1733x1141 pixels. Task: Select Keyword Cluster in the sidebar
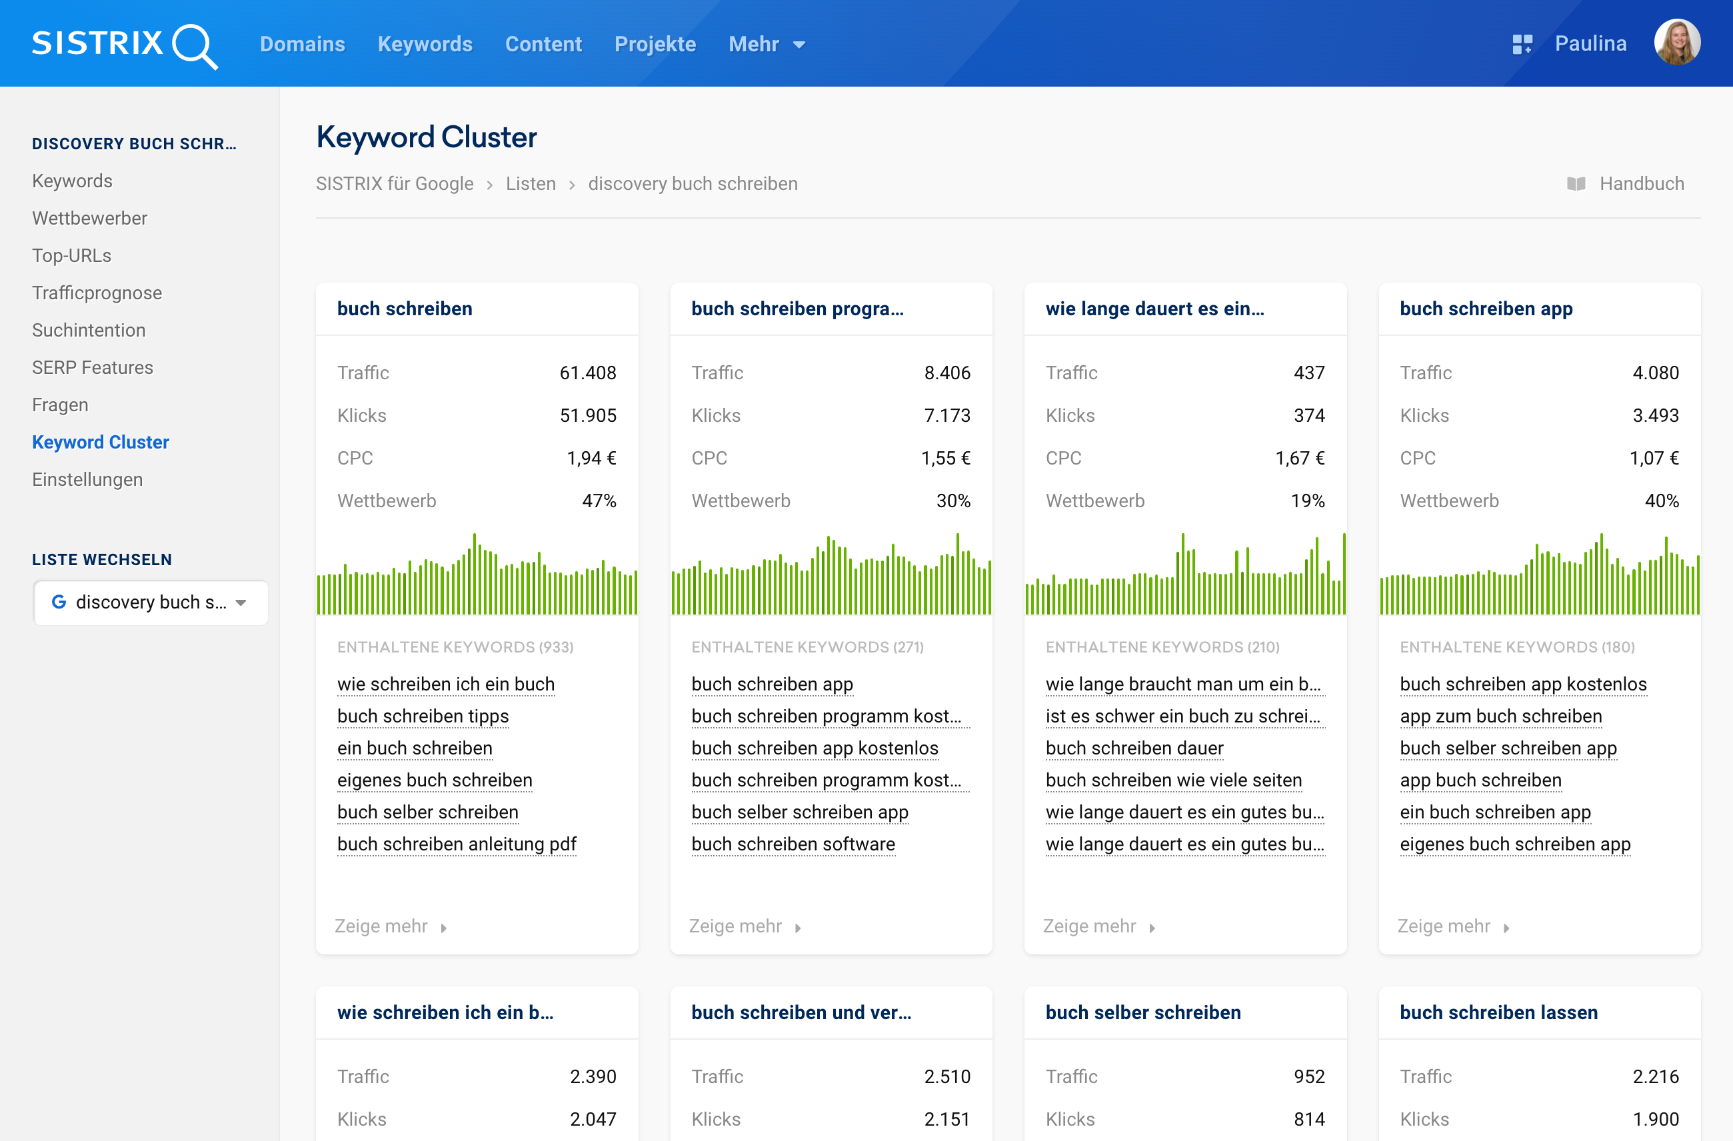click(x=101, y=442)
